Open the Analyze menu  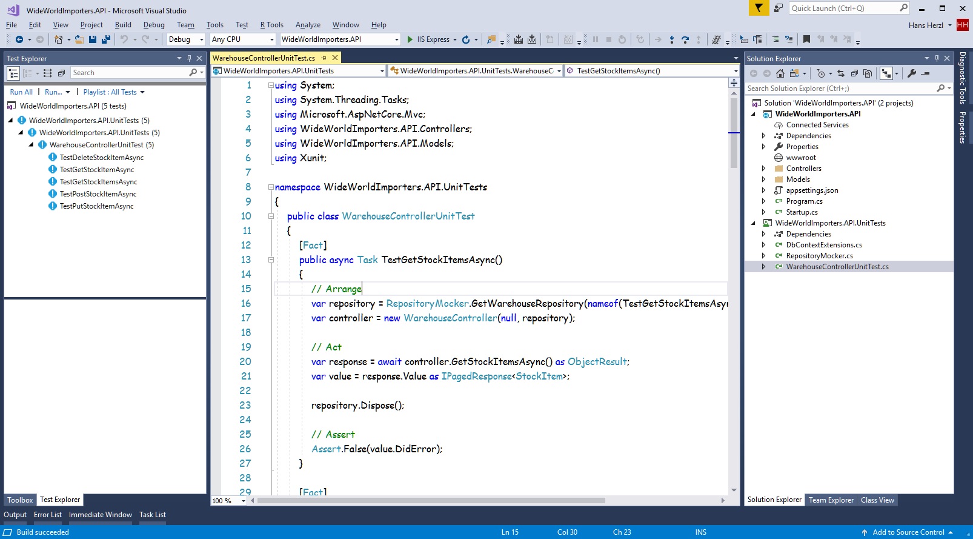point(308,25)
